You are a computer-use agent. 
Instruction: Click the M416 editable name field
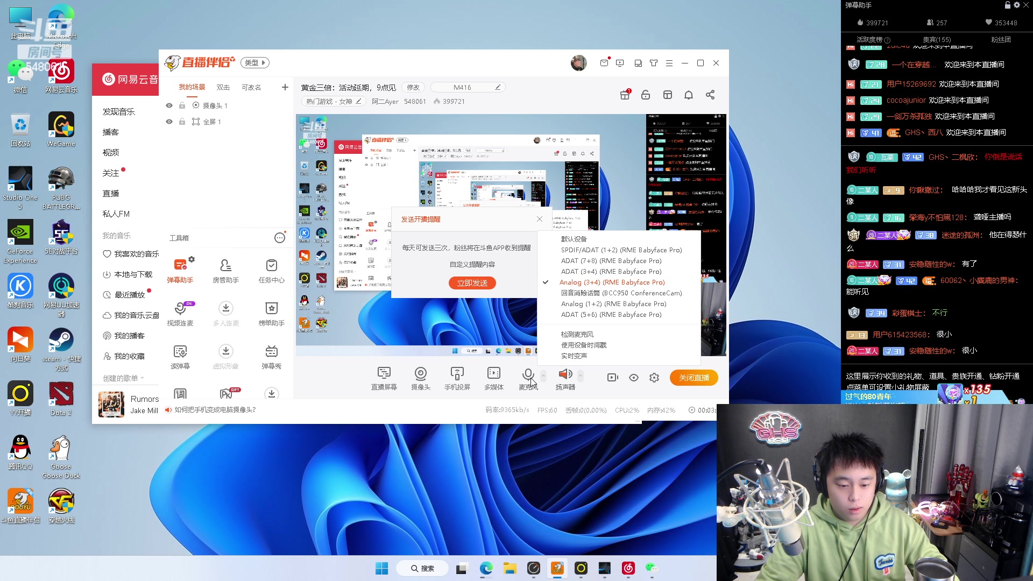(x=468, y=87)
